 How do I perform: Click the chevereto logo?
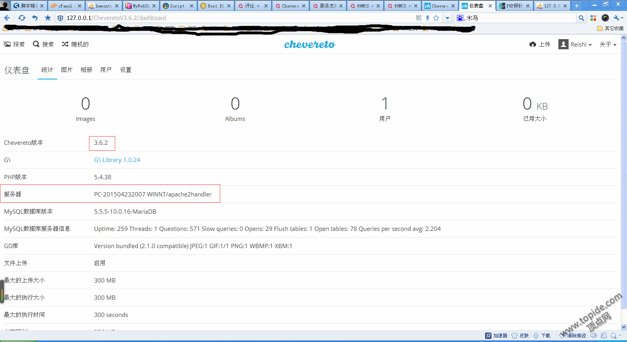tap(310, 44)
